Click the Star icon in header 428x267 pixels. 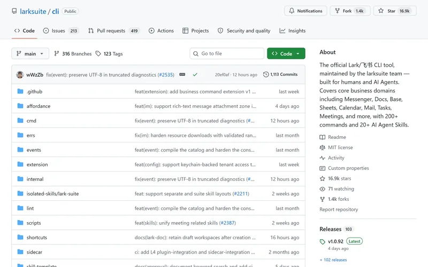[381, 11]
